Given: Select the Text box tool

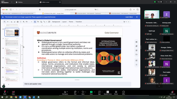Looking at the screenshot, I should click(38, 22).
